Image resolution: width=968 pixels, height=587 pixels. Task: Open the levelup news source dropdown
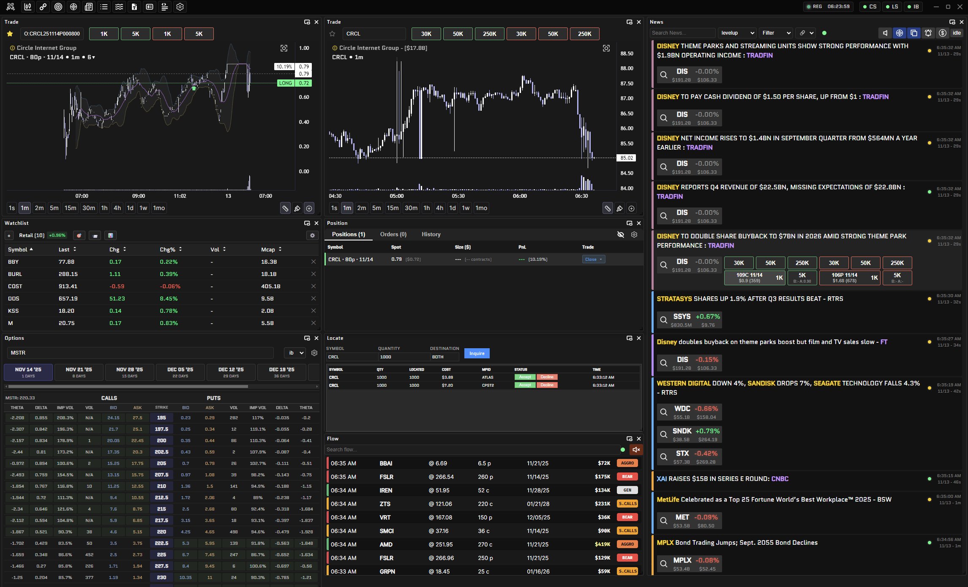point(737,33)
